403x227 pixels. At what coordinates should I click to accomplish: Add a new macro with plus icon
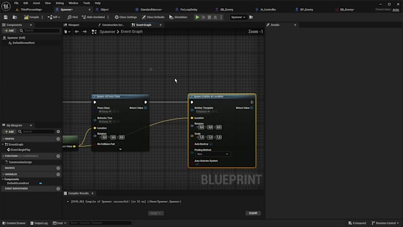pyautogui.click(x=58, y=168)
